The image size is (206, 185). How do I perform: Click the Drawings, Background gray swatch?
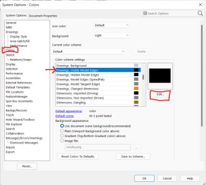(136, 66)
